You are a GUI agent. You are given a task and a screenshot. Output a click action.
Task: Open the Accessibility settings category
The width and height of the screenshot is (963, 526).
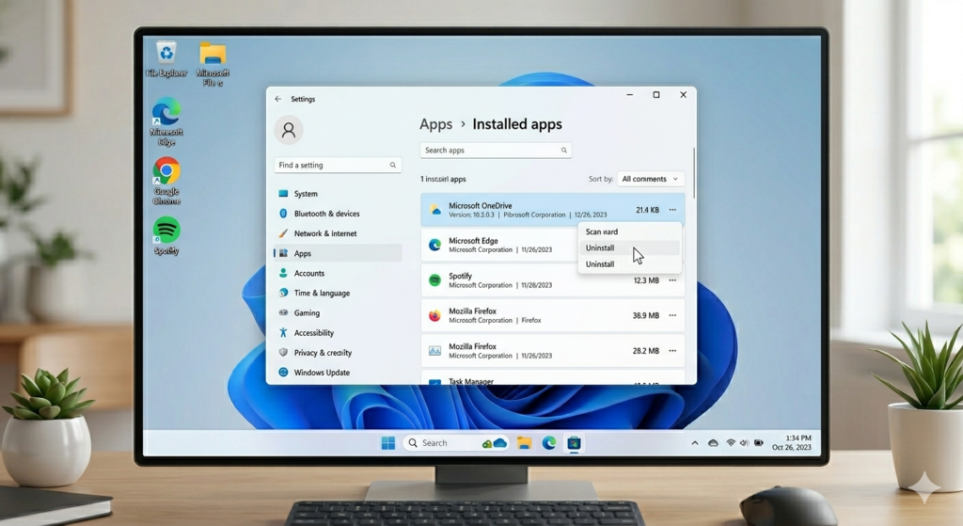pos(338,332)
